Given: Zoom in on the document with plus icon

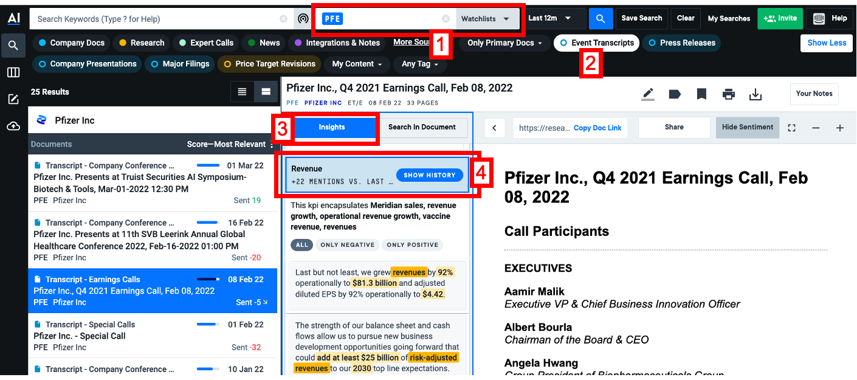Looking at the screenshot, I should (x=840, y=128).
